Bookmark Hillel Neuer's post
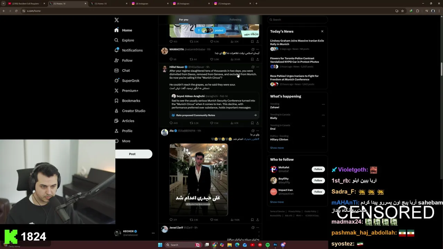The image size is (443, 249). [x=252, y=123]
